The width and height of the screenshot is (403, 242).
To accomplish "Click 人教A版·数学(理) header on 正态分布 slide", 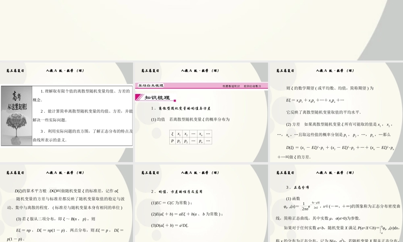I will point(335,173).
